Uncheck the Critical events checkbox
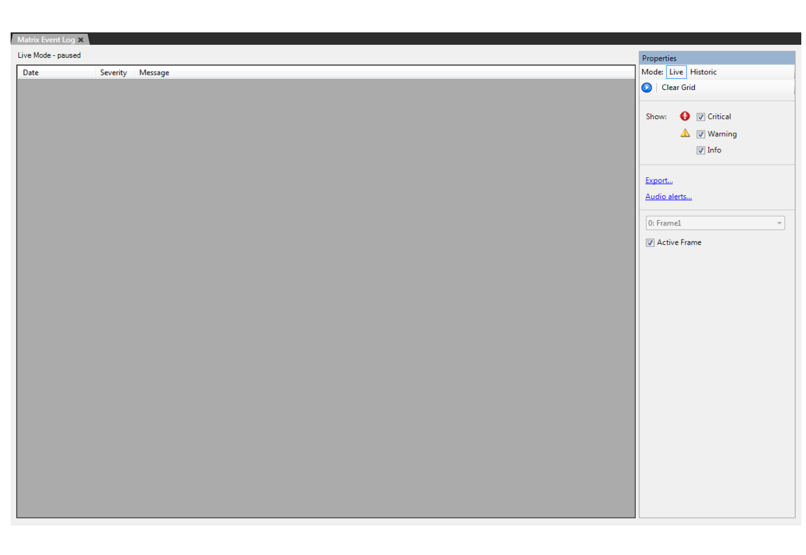 coord(701,117)
